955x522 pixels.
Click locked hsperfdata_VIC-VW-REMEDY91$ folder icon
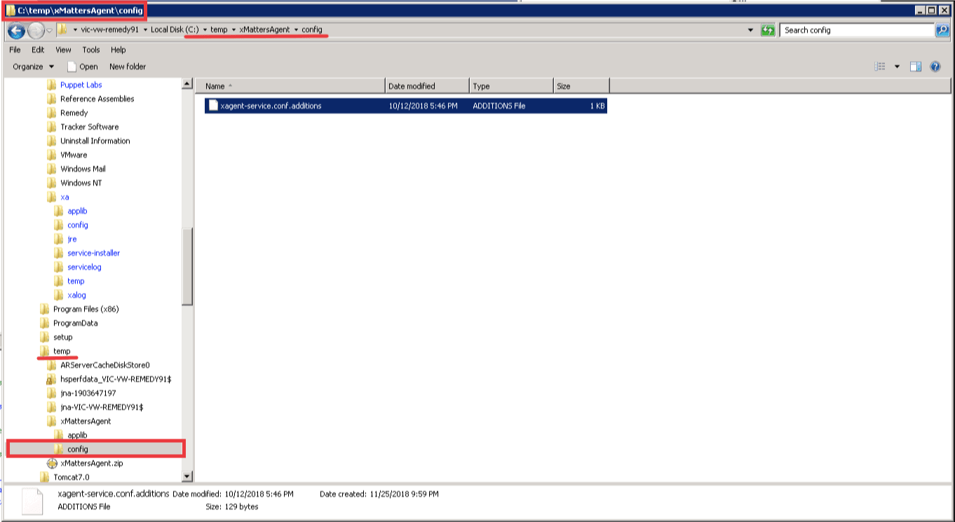coord(52,379)
